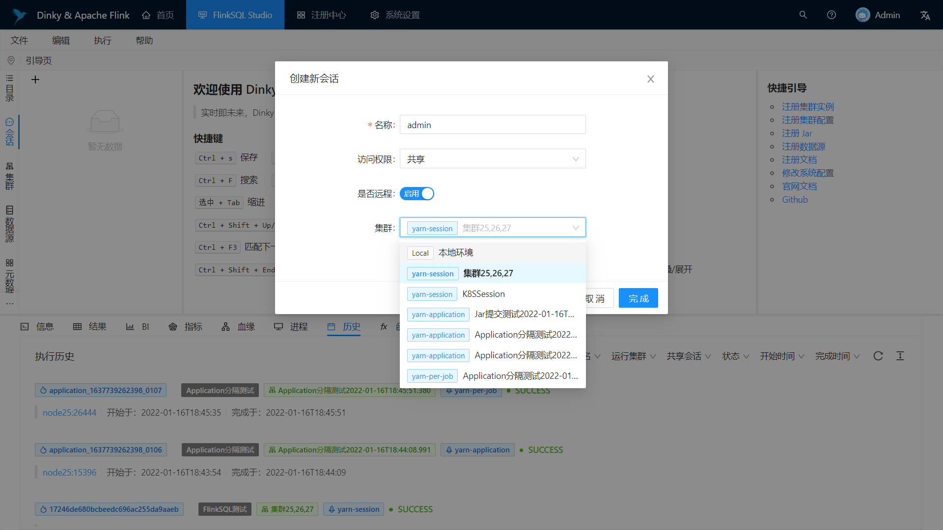The width and height of the screenshot is (943, 530).
Task: Toggle the 是否远程 enable switch
Action: tap(416, 194)
